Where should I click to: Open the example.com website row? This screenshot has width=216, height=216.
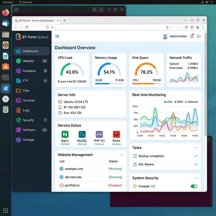click(91, 169)
